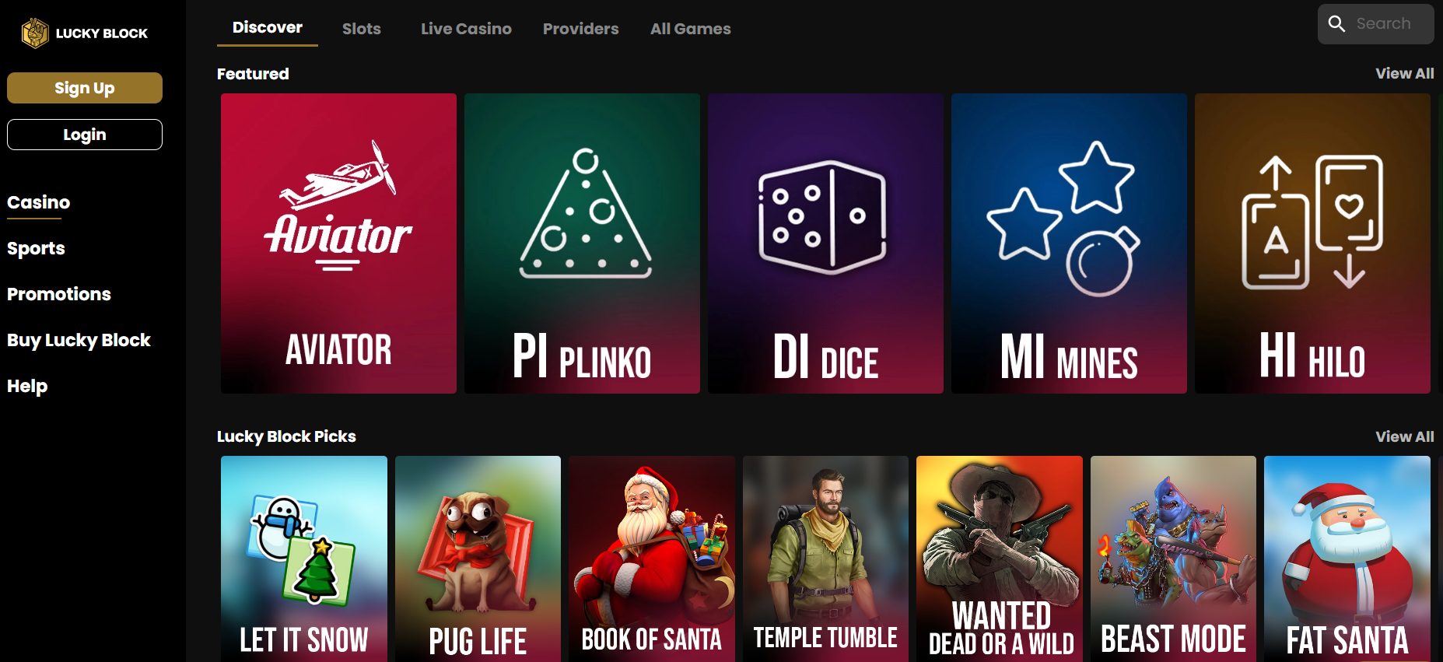Click the gold Sign Up button
Screen dimensions: 1443x662
[85, 88]
